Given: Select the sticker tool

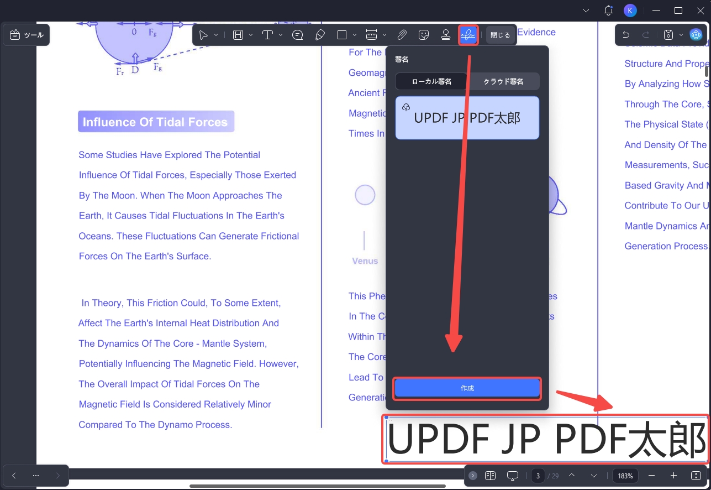Looking at the screenshot, I should [424, 35].
